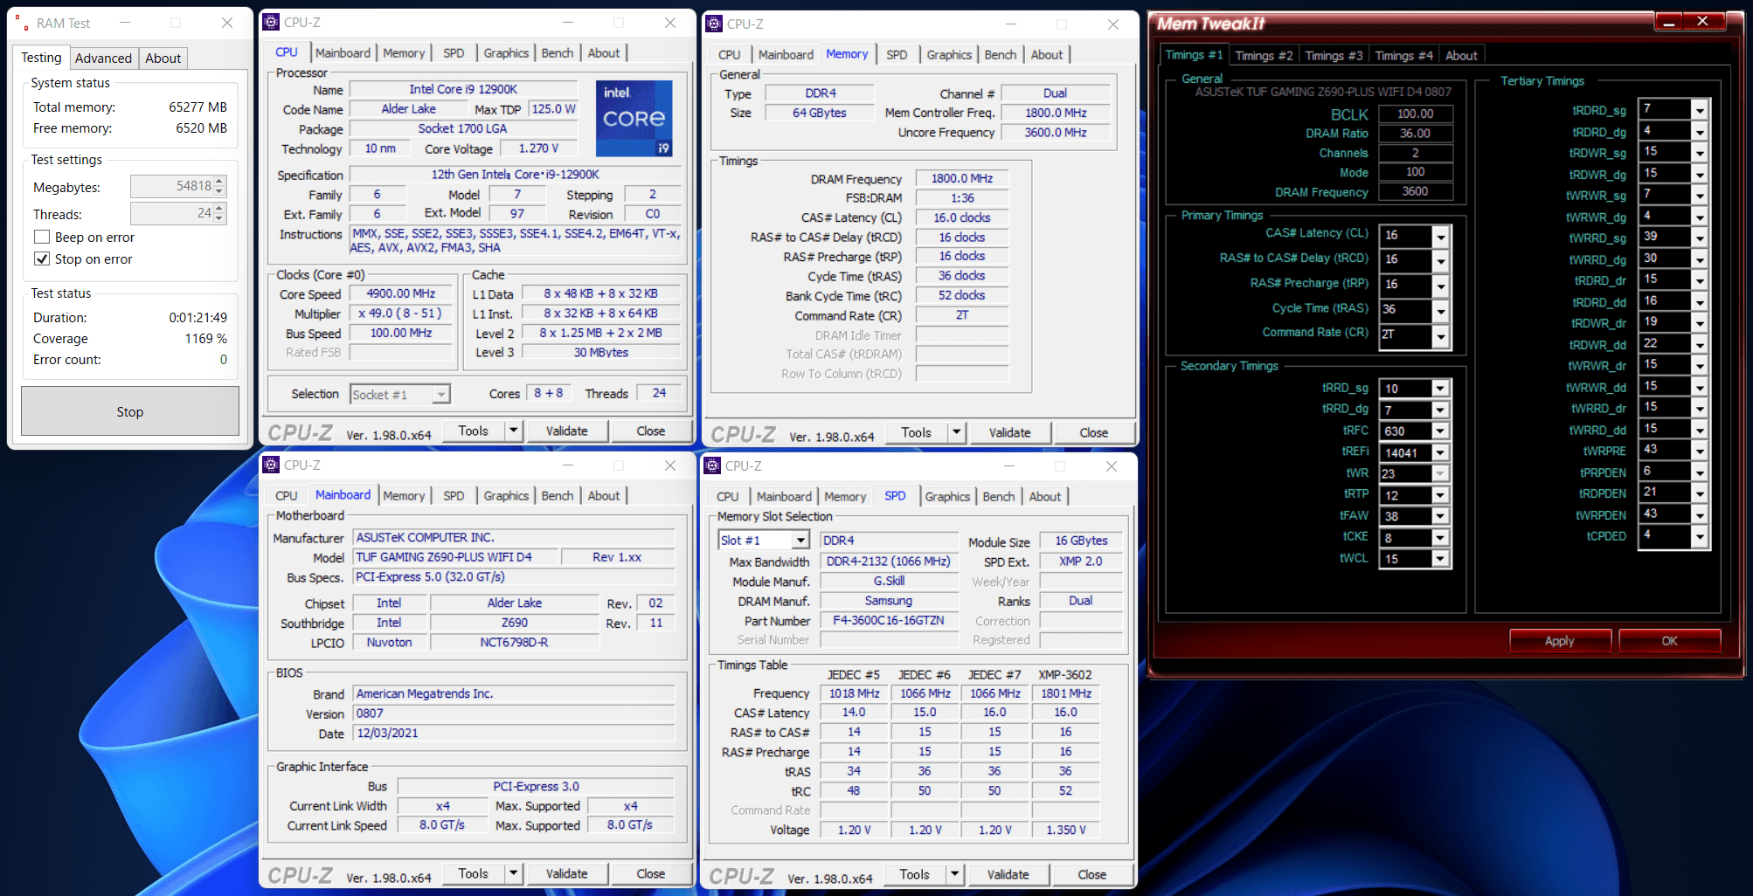Open RAS# to CAS# Delay dropdown in Mem TweakIt
This screenshot has width=1753, height=896.
pos(1441,260)
